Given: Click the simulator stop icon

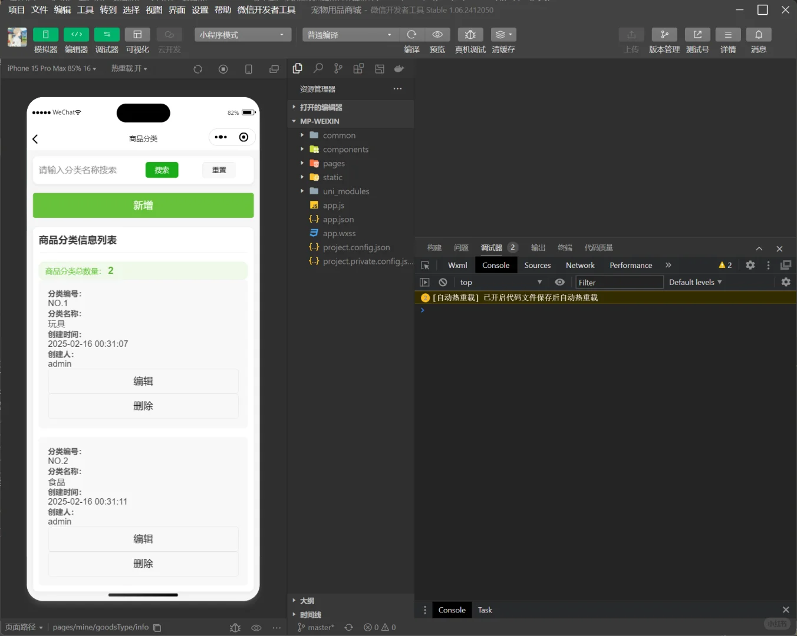Looking at the screenshot, I should click(x=223, y=69).
